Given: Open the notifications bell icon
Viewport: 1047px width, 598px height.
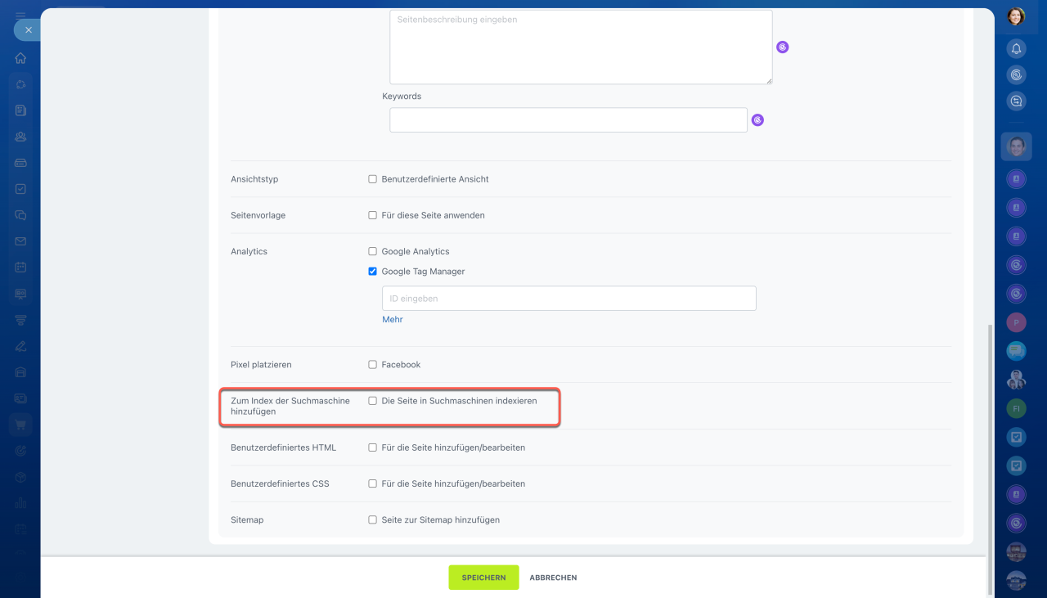Looking at the screenshot, I should pyautogui.click(x=1016, y=48).
